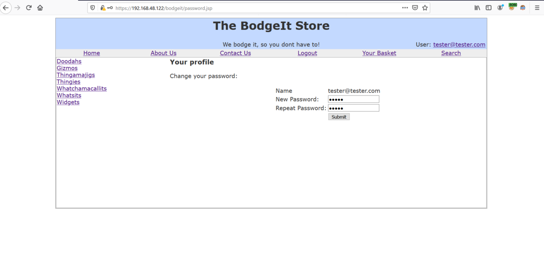Click 'Change your password:' text
This screenshot has width=544, height=279.
(204, 76)
